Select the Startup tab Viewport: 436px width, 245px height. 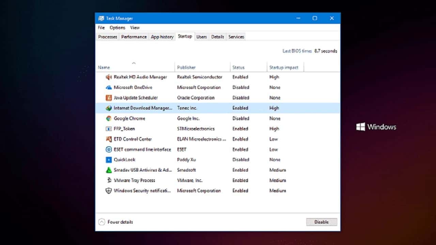185,36
